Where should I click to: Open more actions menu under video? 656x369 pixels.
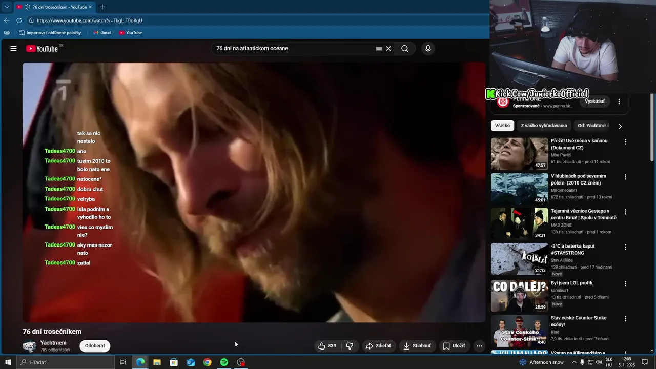tap(479, 346)
